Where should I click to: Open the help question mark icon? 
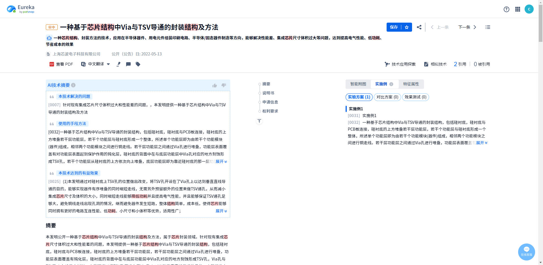[507, 9]
